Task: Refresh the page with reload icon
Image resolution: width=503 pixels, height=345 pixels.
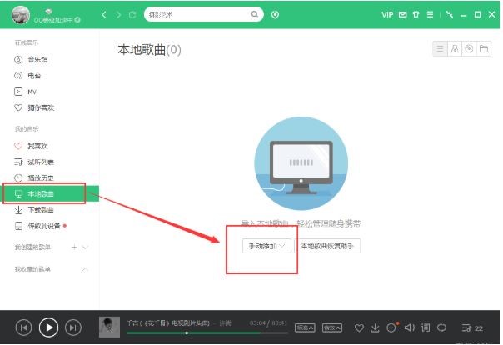Action: coord(132,14)
